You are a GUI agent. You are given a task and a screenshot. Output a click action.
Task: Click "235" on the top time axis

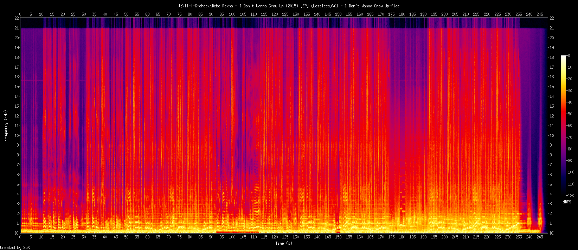tap(519, 14)
